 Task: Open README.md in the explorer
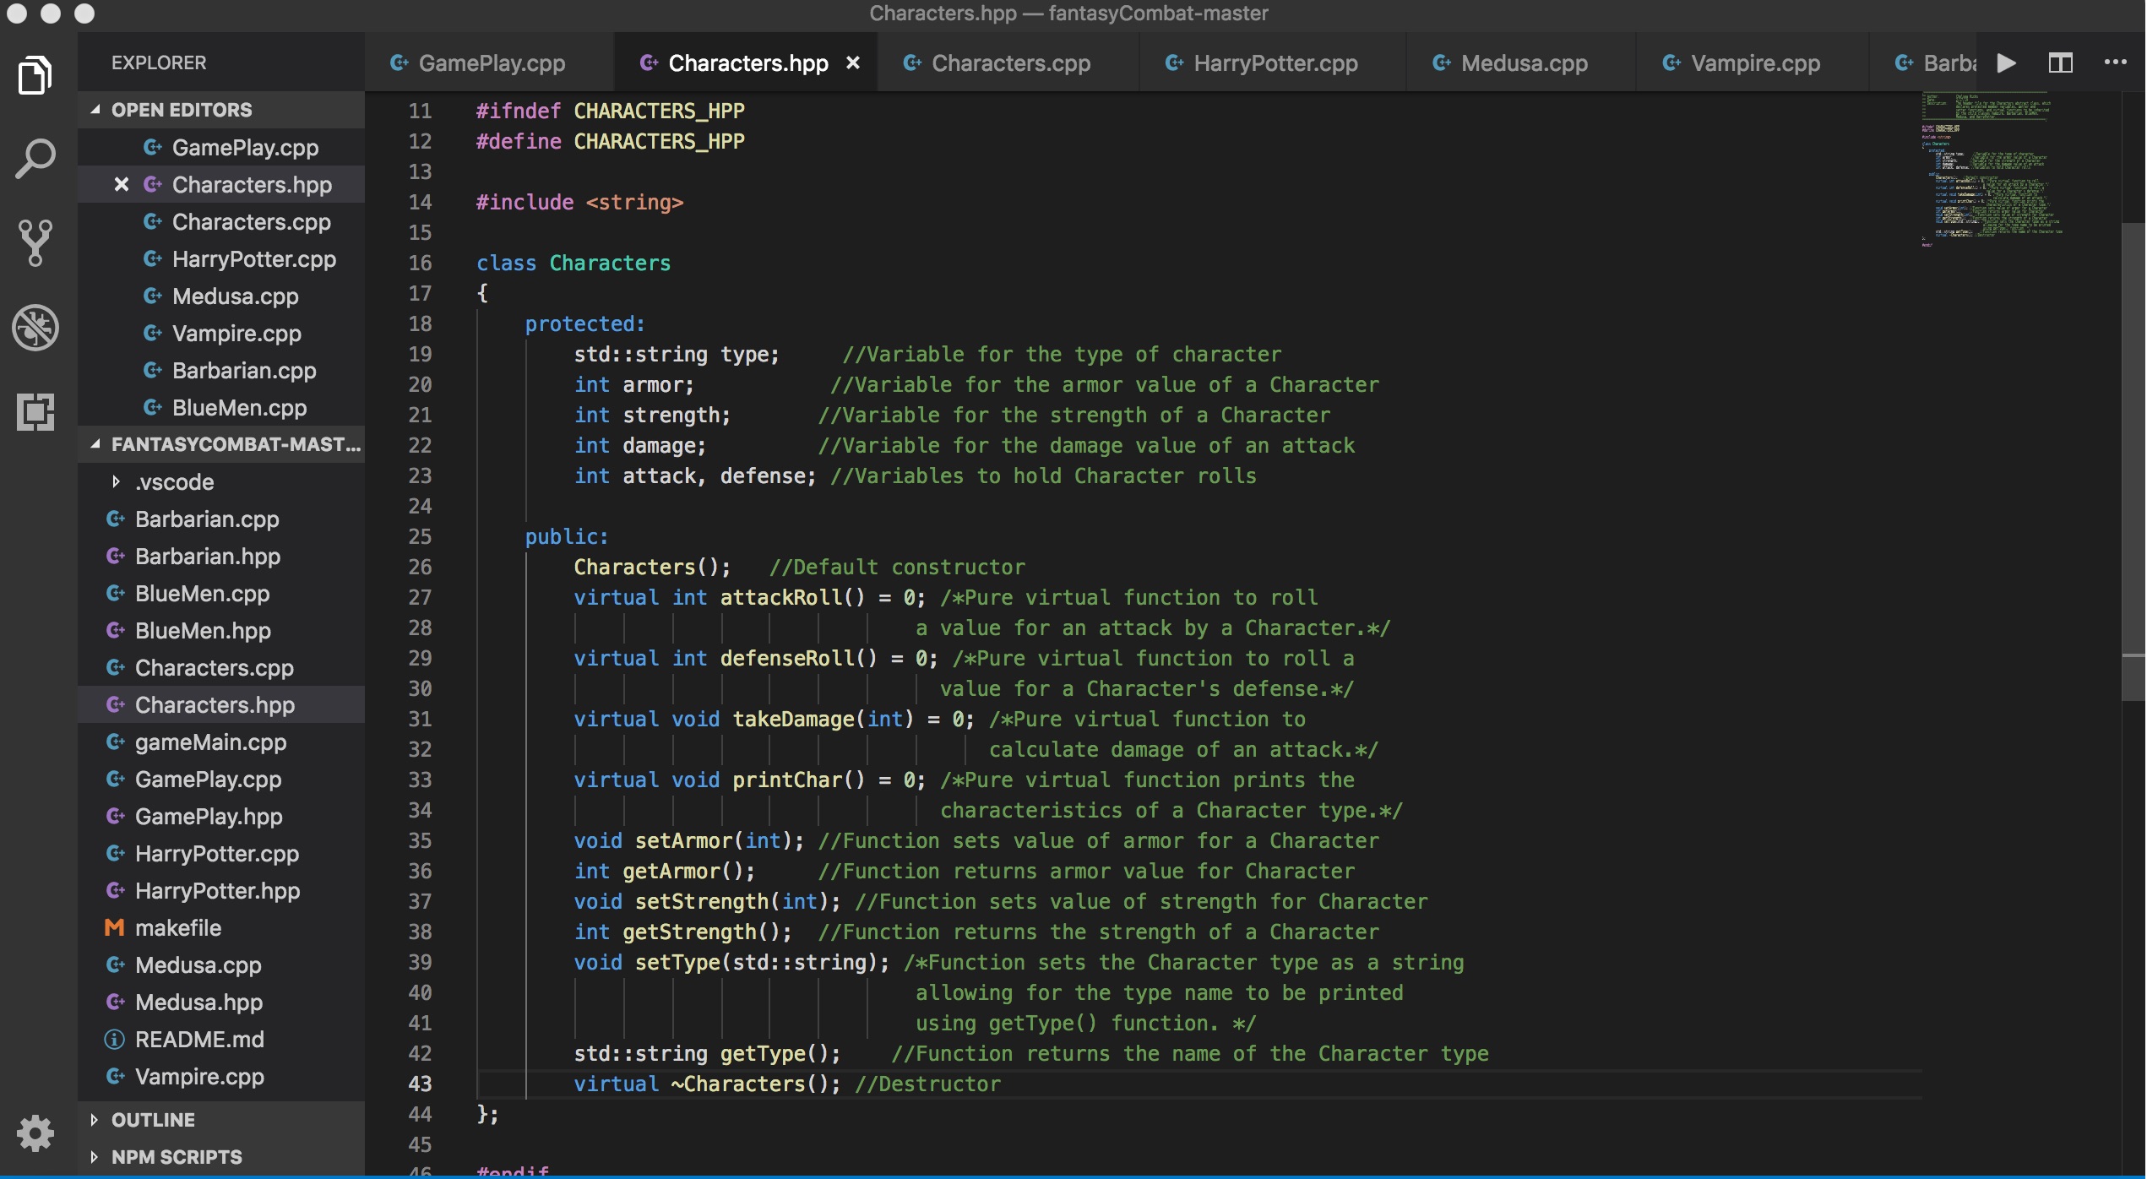199,1040
